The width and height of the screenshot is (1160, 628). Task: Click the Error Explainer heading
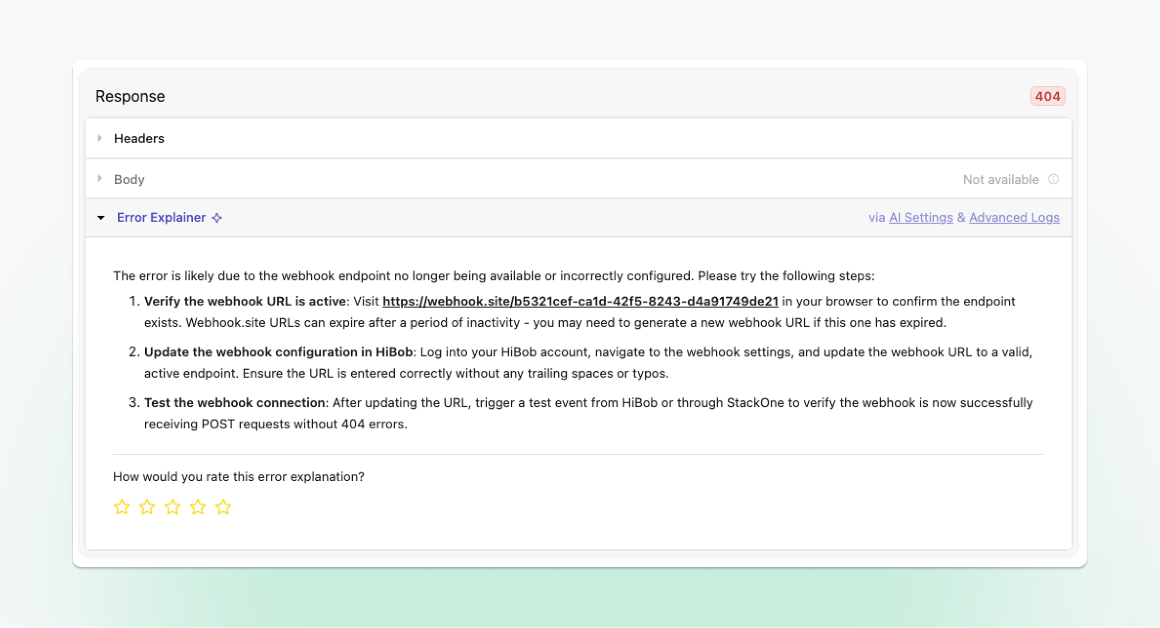161,218
